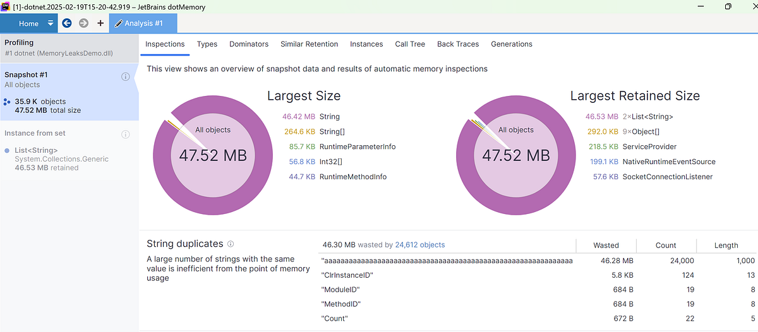The height and width of the screenshot is (332, 758).
Task: Expand the Home dropdown arrow
Action: click(51, 24)
